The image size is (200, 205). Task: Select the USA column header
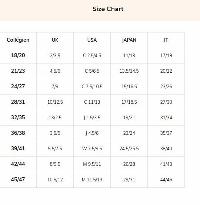[x=92, y=40]
